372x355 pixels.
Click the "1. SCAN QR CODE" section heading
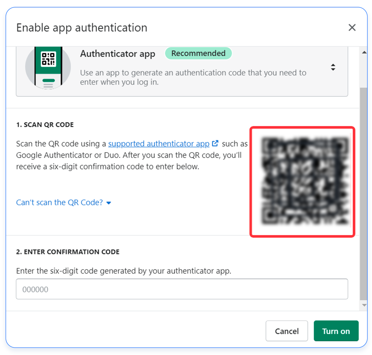(x=45, y=125)
